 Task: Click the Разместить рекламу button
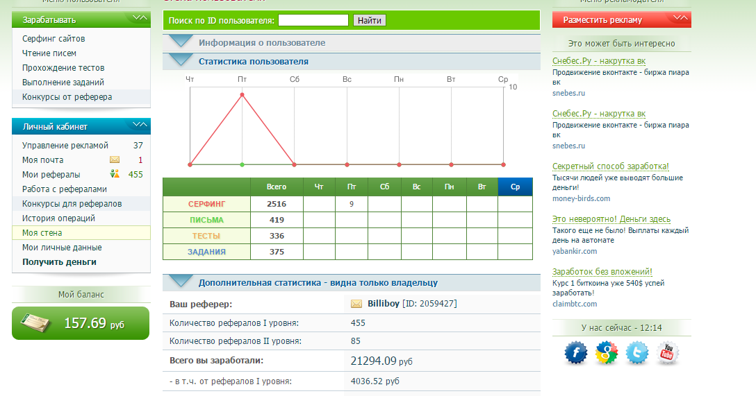pos(621,20)
